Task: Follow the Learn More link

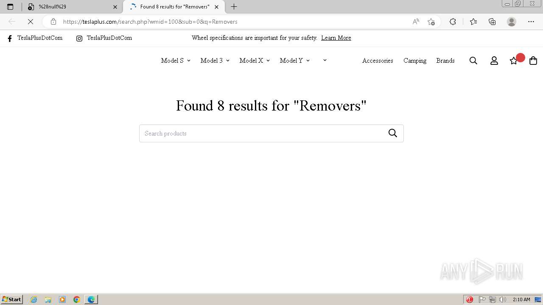Action: pyautogui.click(x=336, y=38)
